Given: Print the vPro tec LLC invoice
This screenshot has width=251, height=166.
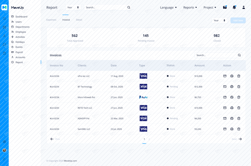Looking at the screenshot, I should pyautogui.click(x=232, y=76).
